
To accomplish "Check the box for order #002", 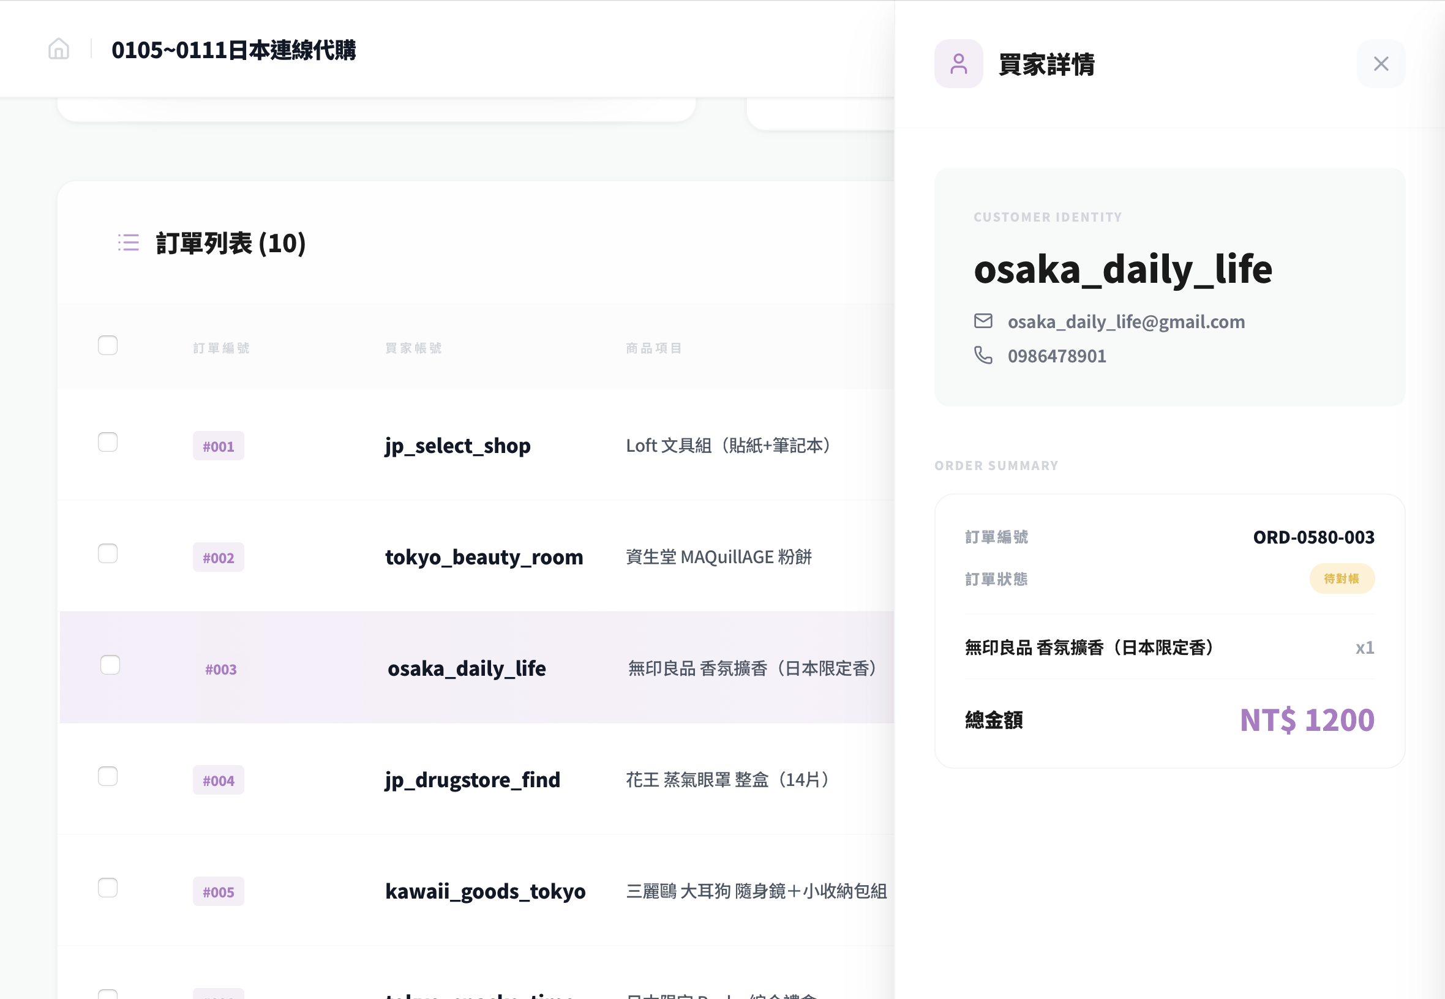I will [108, 553].
